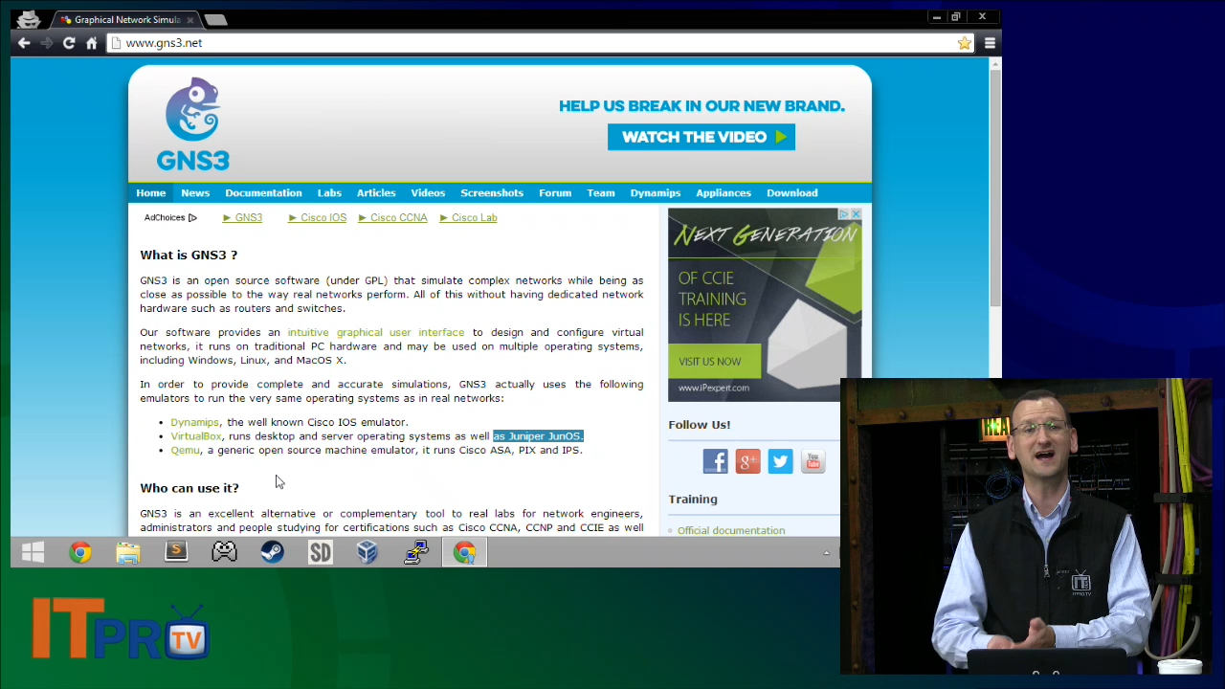Open the intuitive graphical user interface link
Image resolution: width=1225 pixels, height=689 pixels.
coord(376,333)
